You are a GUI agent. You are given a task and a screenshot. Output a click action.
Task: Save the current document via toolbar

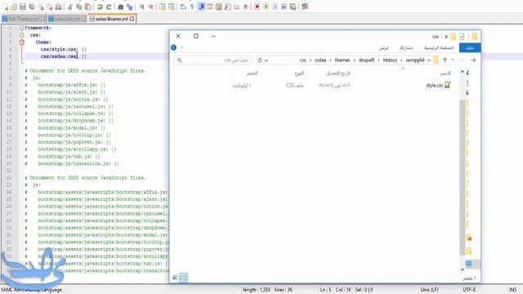click(23, 7)
